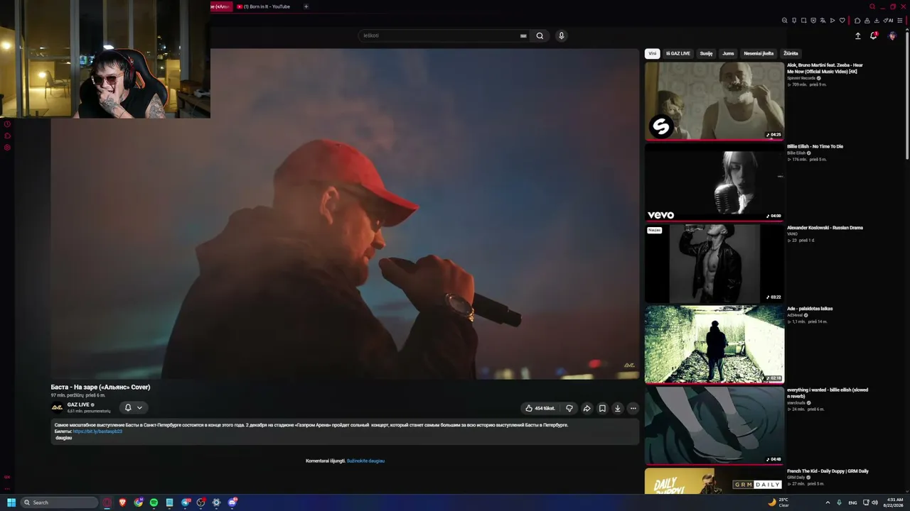
Task: Select the Jums filter chip
Action: [728, 53]
